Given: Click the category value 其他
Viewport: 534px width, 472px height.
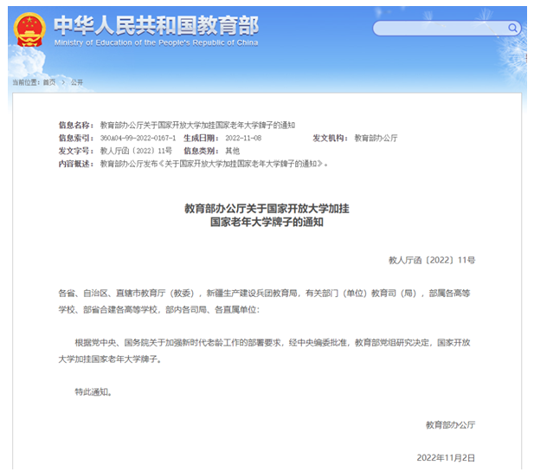Looking at the screenshot, I should pyautogui.click(x=233, y=151).
